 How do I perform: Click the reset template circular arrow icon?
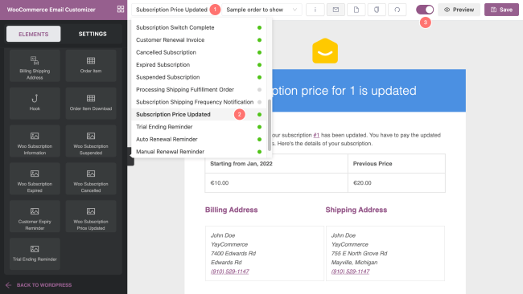pos(397,10)
